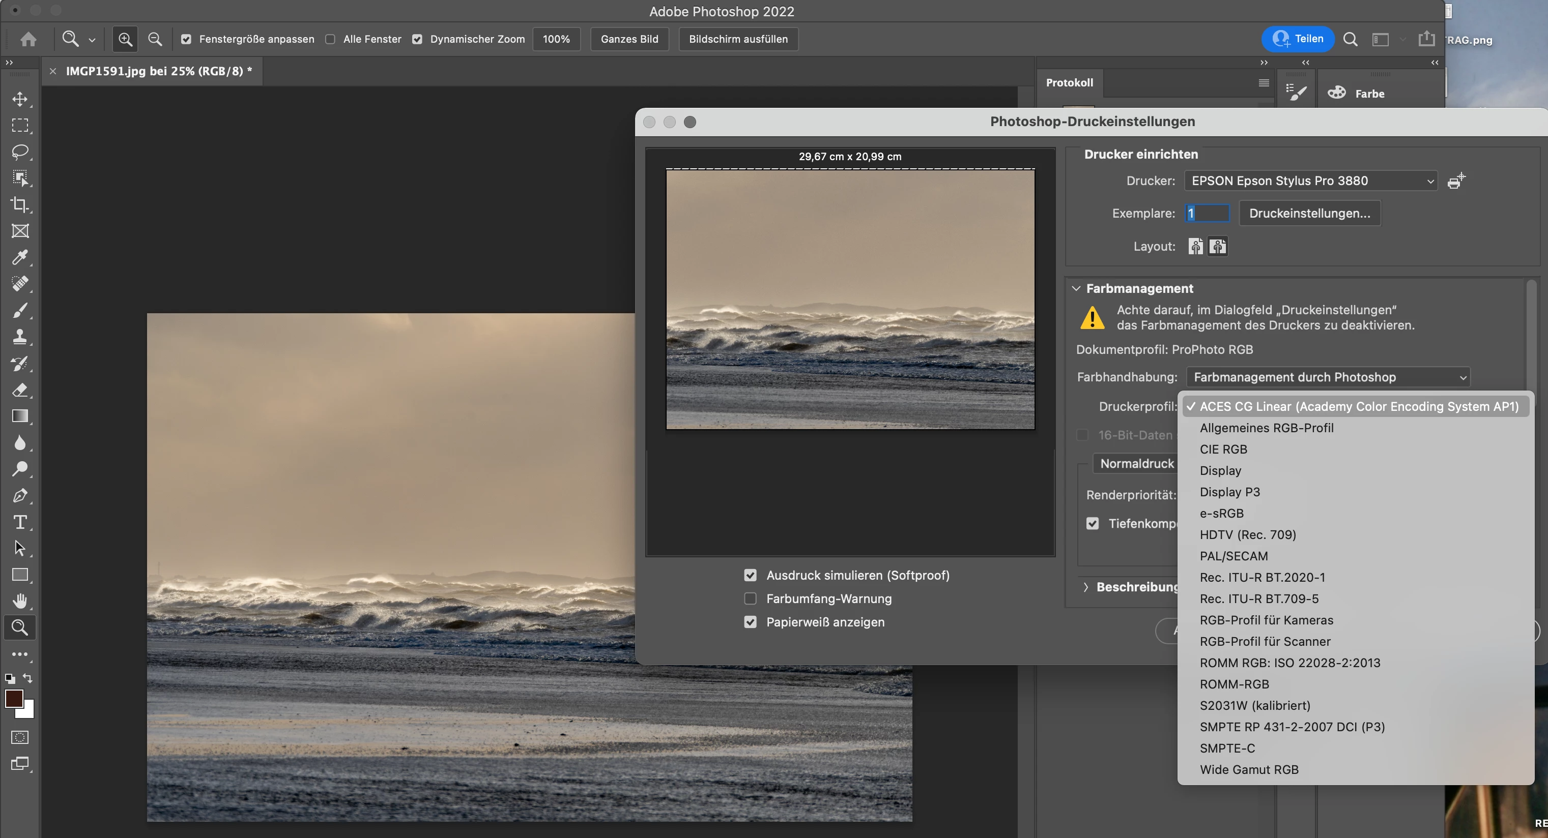The image size is (1548, 838).
Task: Click the foreground color swatch
Action: click(14, 699)
